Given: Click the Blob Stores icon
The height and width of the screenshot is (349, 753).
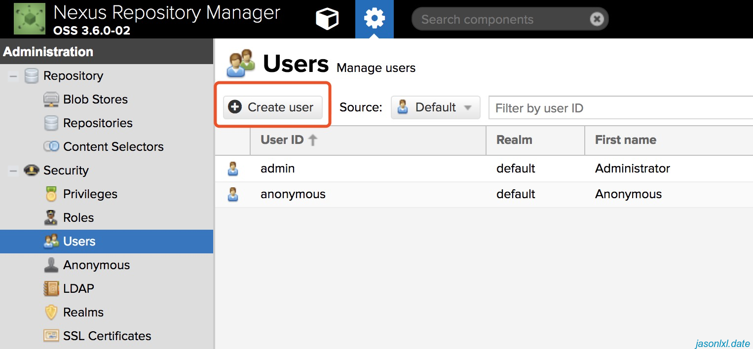Looking at the screenshot, I should pos(51,100).
